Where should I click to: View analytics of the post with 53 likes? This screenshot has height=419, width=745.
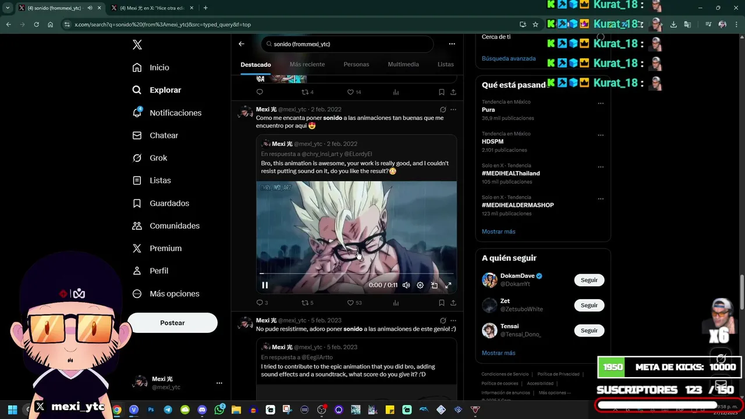point(396,303)
